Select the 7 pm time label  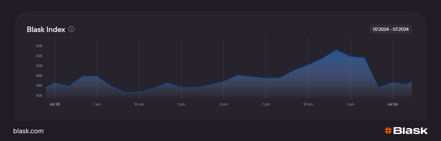266,104
